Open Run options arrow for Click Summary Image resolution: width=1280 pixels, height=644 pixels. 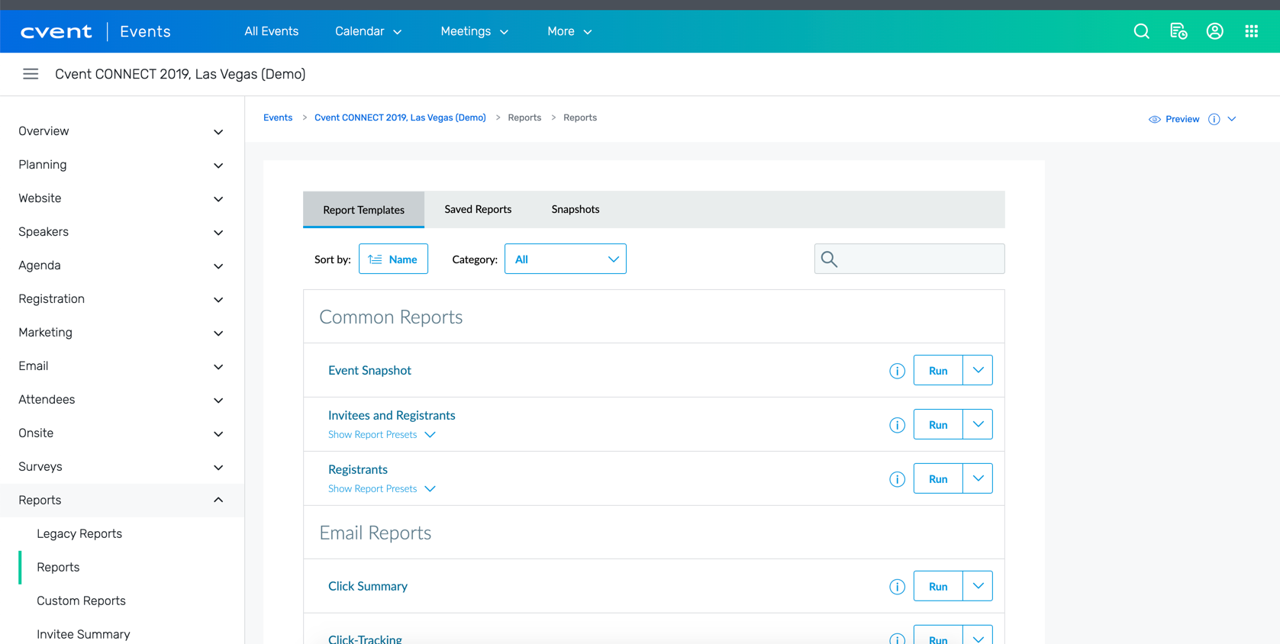click(x=978, y=586)
